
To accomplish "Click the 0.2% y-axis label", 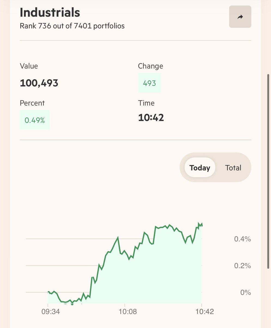I will click(x=242, y=266).
